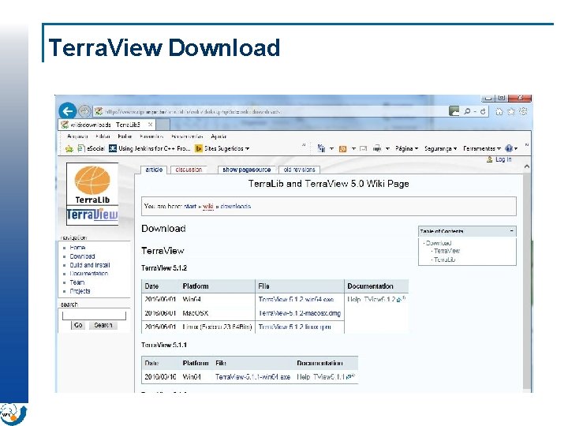Download TerraView-5.1.2-macosx.dmg file
568x426 pixels.
click(x=300, y=313)
